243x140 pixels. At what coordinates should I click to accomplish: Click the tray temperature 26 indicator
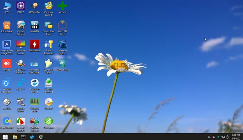pyautogui.click(x=209, y=137)
